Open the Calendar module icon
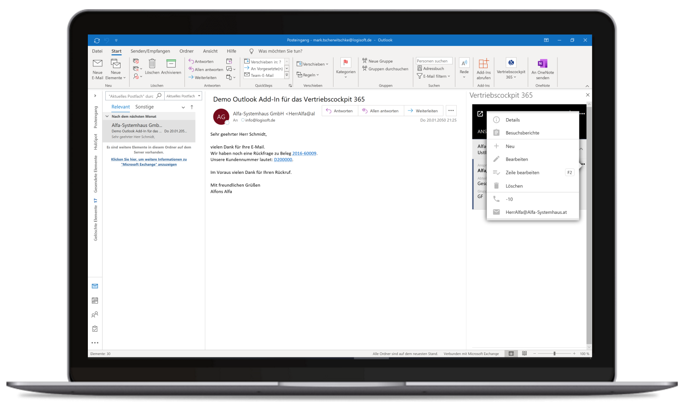690x402 pixels. click(95, 300)
